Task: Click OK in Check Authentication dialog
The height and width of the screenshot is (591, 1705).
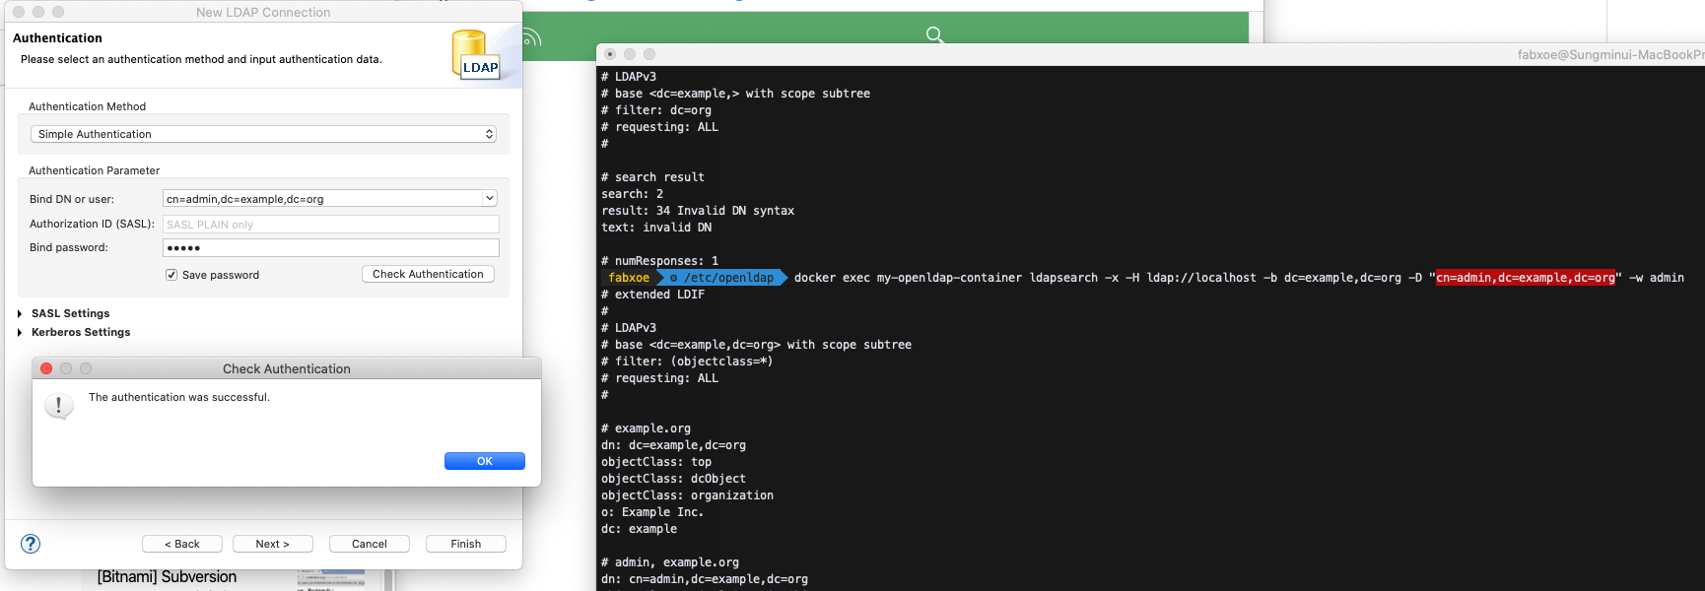Action: tap(484, 461)
